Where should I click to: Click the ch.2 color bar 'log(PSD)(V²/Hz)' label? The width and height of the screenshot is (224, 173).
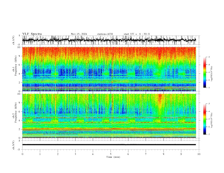(x=212, y=120)
